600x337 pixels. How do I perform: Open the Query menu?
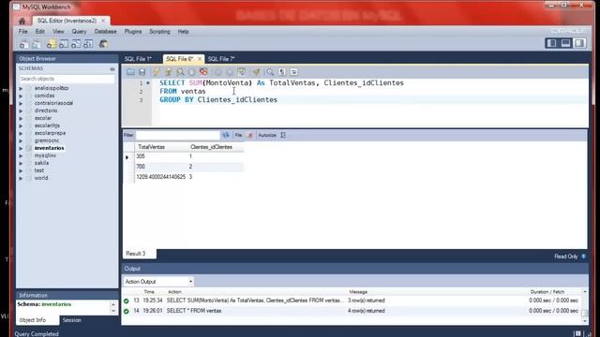[79, 31]
